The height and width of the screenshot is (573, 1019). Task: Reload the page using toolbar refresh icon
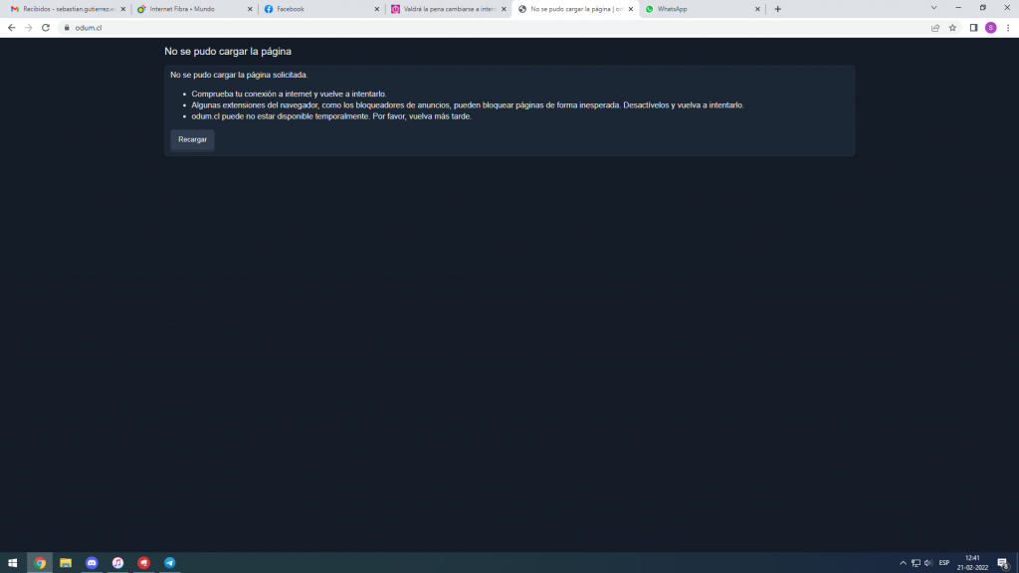[x=46, y=28]
